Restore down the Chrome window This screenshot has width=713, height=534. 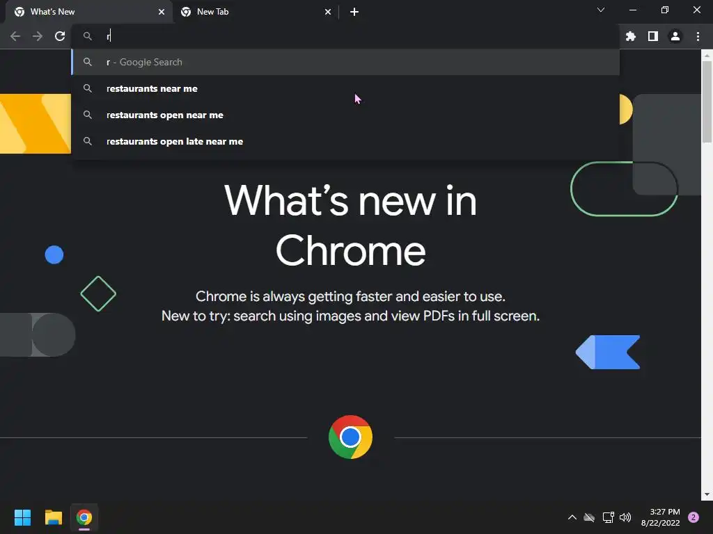tap(665, 10)
